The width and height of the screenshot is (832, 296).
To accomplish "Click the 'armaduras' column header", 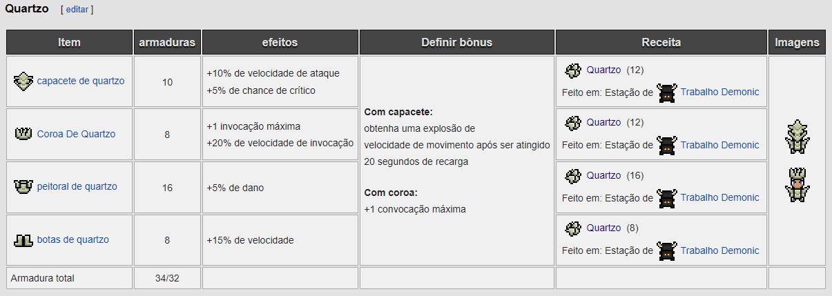I will coord(167,42).
